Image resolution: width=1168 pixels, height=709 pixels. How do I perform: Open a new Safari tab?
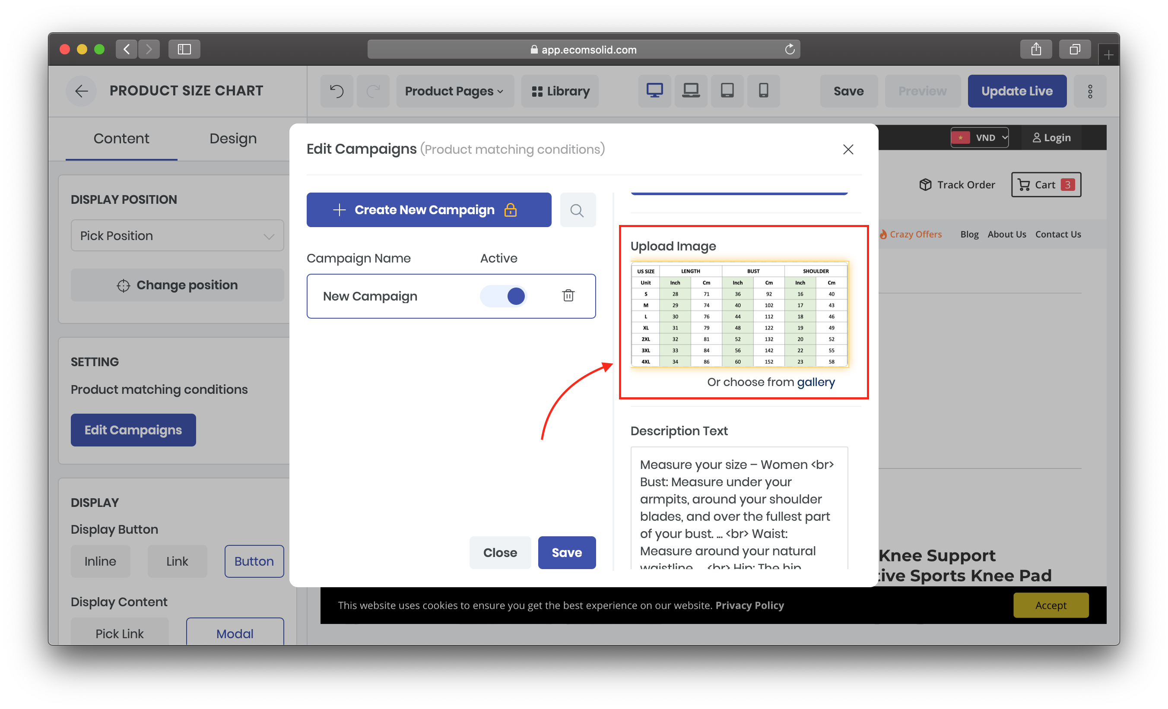click(1108, 55)
